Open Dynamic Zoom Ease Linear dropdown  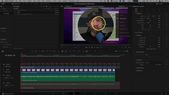pos(153,55)
